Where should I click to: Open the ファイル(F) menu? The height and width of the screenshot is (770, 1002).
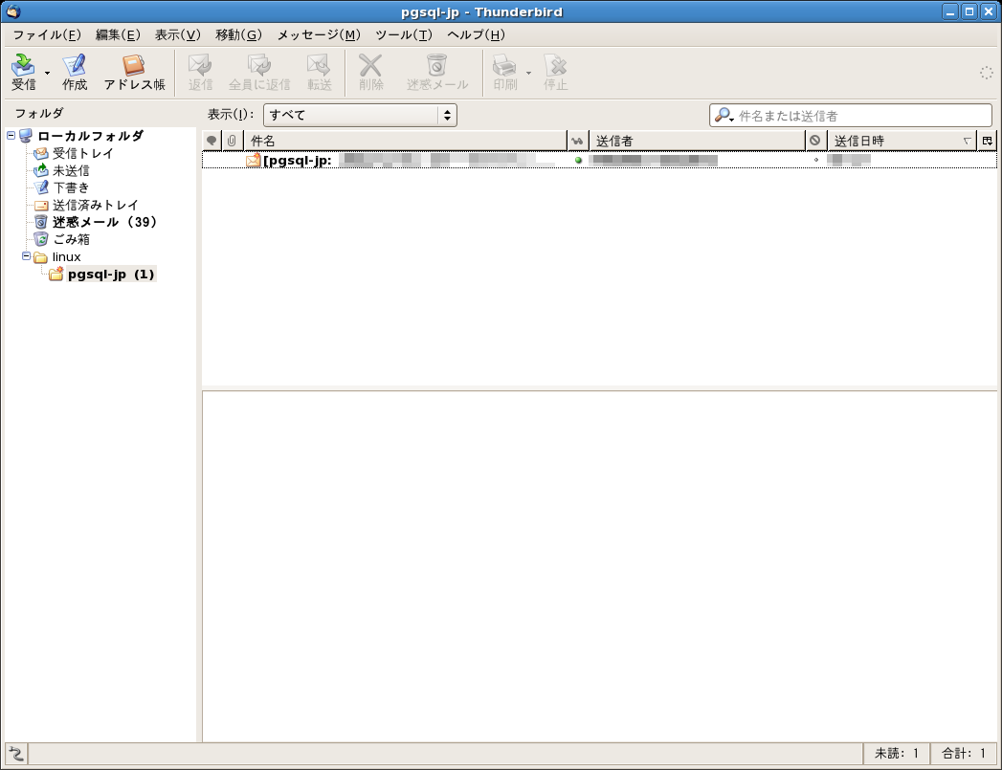coord(47,34)
